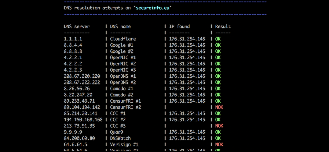Select the DNS server address 213.73.91.35
329x152 pixels.
coord(79,126)
